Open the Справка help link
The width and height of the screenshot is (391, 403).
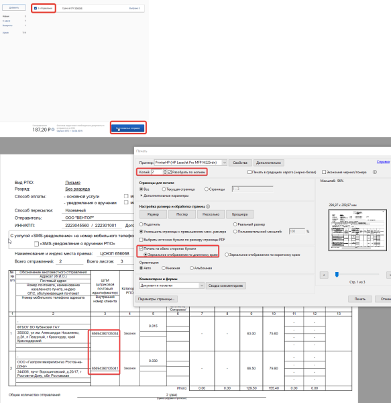[x=383, y=161]
